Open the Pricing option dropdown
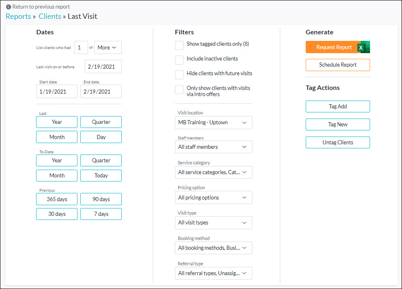The image size is (402, 289). [213, 197]
